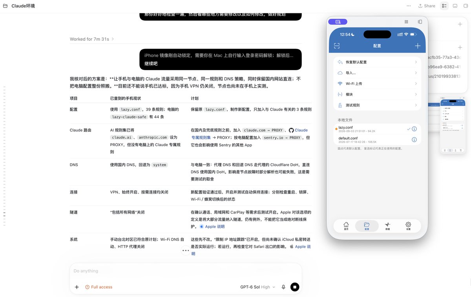Click the black stop generation button
This screenshot has width=471, height=297.
tap(295, 287)
